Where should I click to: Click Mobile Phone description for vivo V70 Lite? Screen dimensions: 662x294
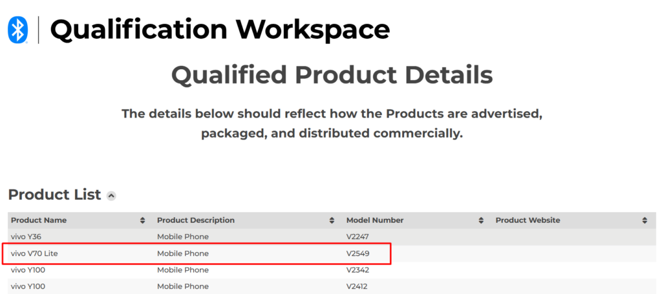(x=183, y=254)
